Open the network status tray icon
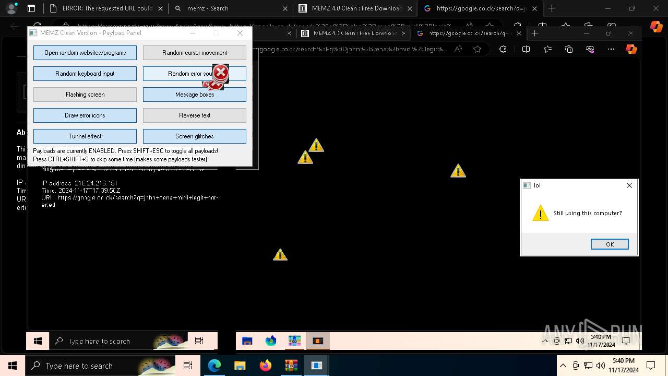This screenshot has height=376, width=668. [x=588, y=366]
